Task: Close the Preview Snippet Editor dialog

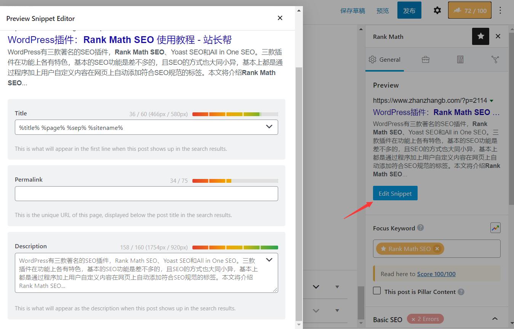Action: (280, 18)
